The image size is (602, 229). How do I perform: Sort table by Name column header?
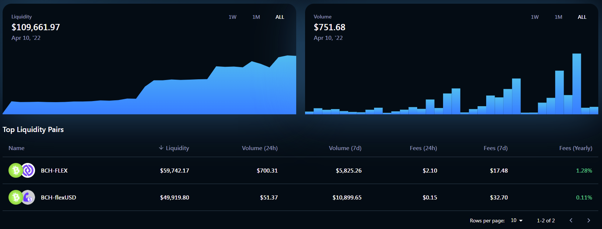click(17, 148)
